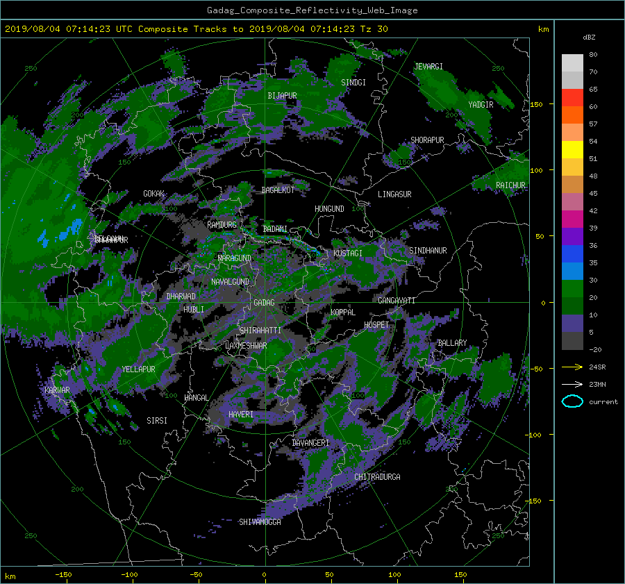
Task: Click the 23MN legend label
Action: (597, 385)
